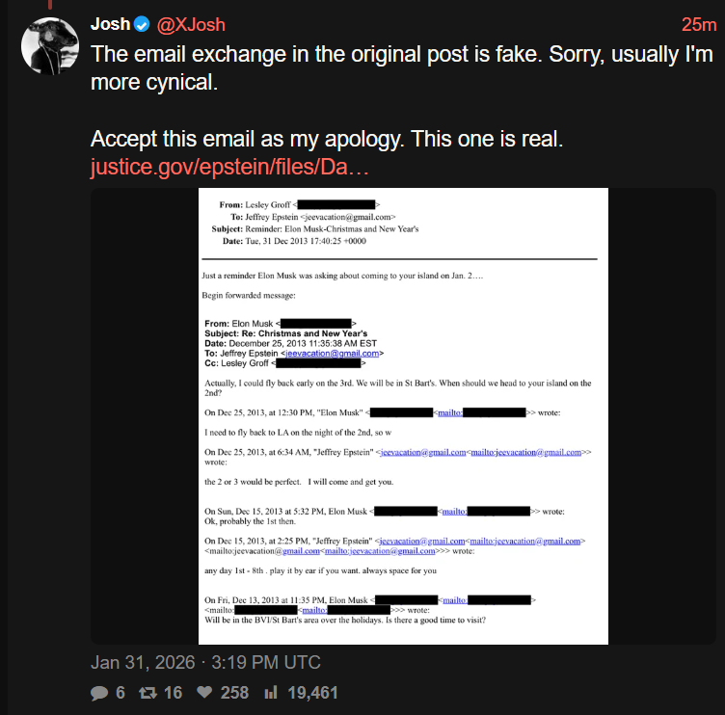Click the like count number 258
The height and width of the screenshot is (715, 725).
233,693
